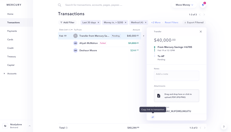Select the Aliyah McMahon transaction row
Image resolution: width=231 pixels, height=132 pixels.
pyautogui.click(x=100, y=43)
